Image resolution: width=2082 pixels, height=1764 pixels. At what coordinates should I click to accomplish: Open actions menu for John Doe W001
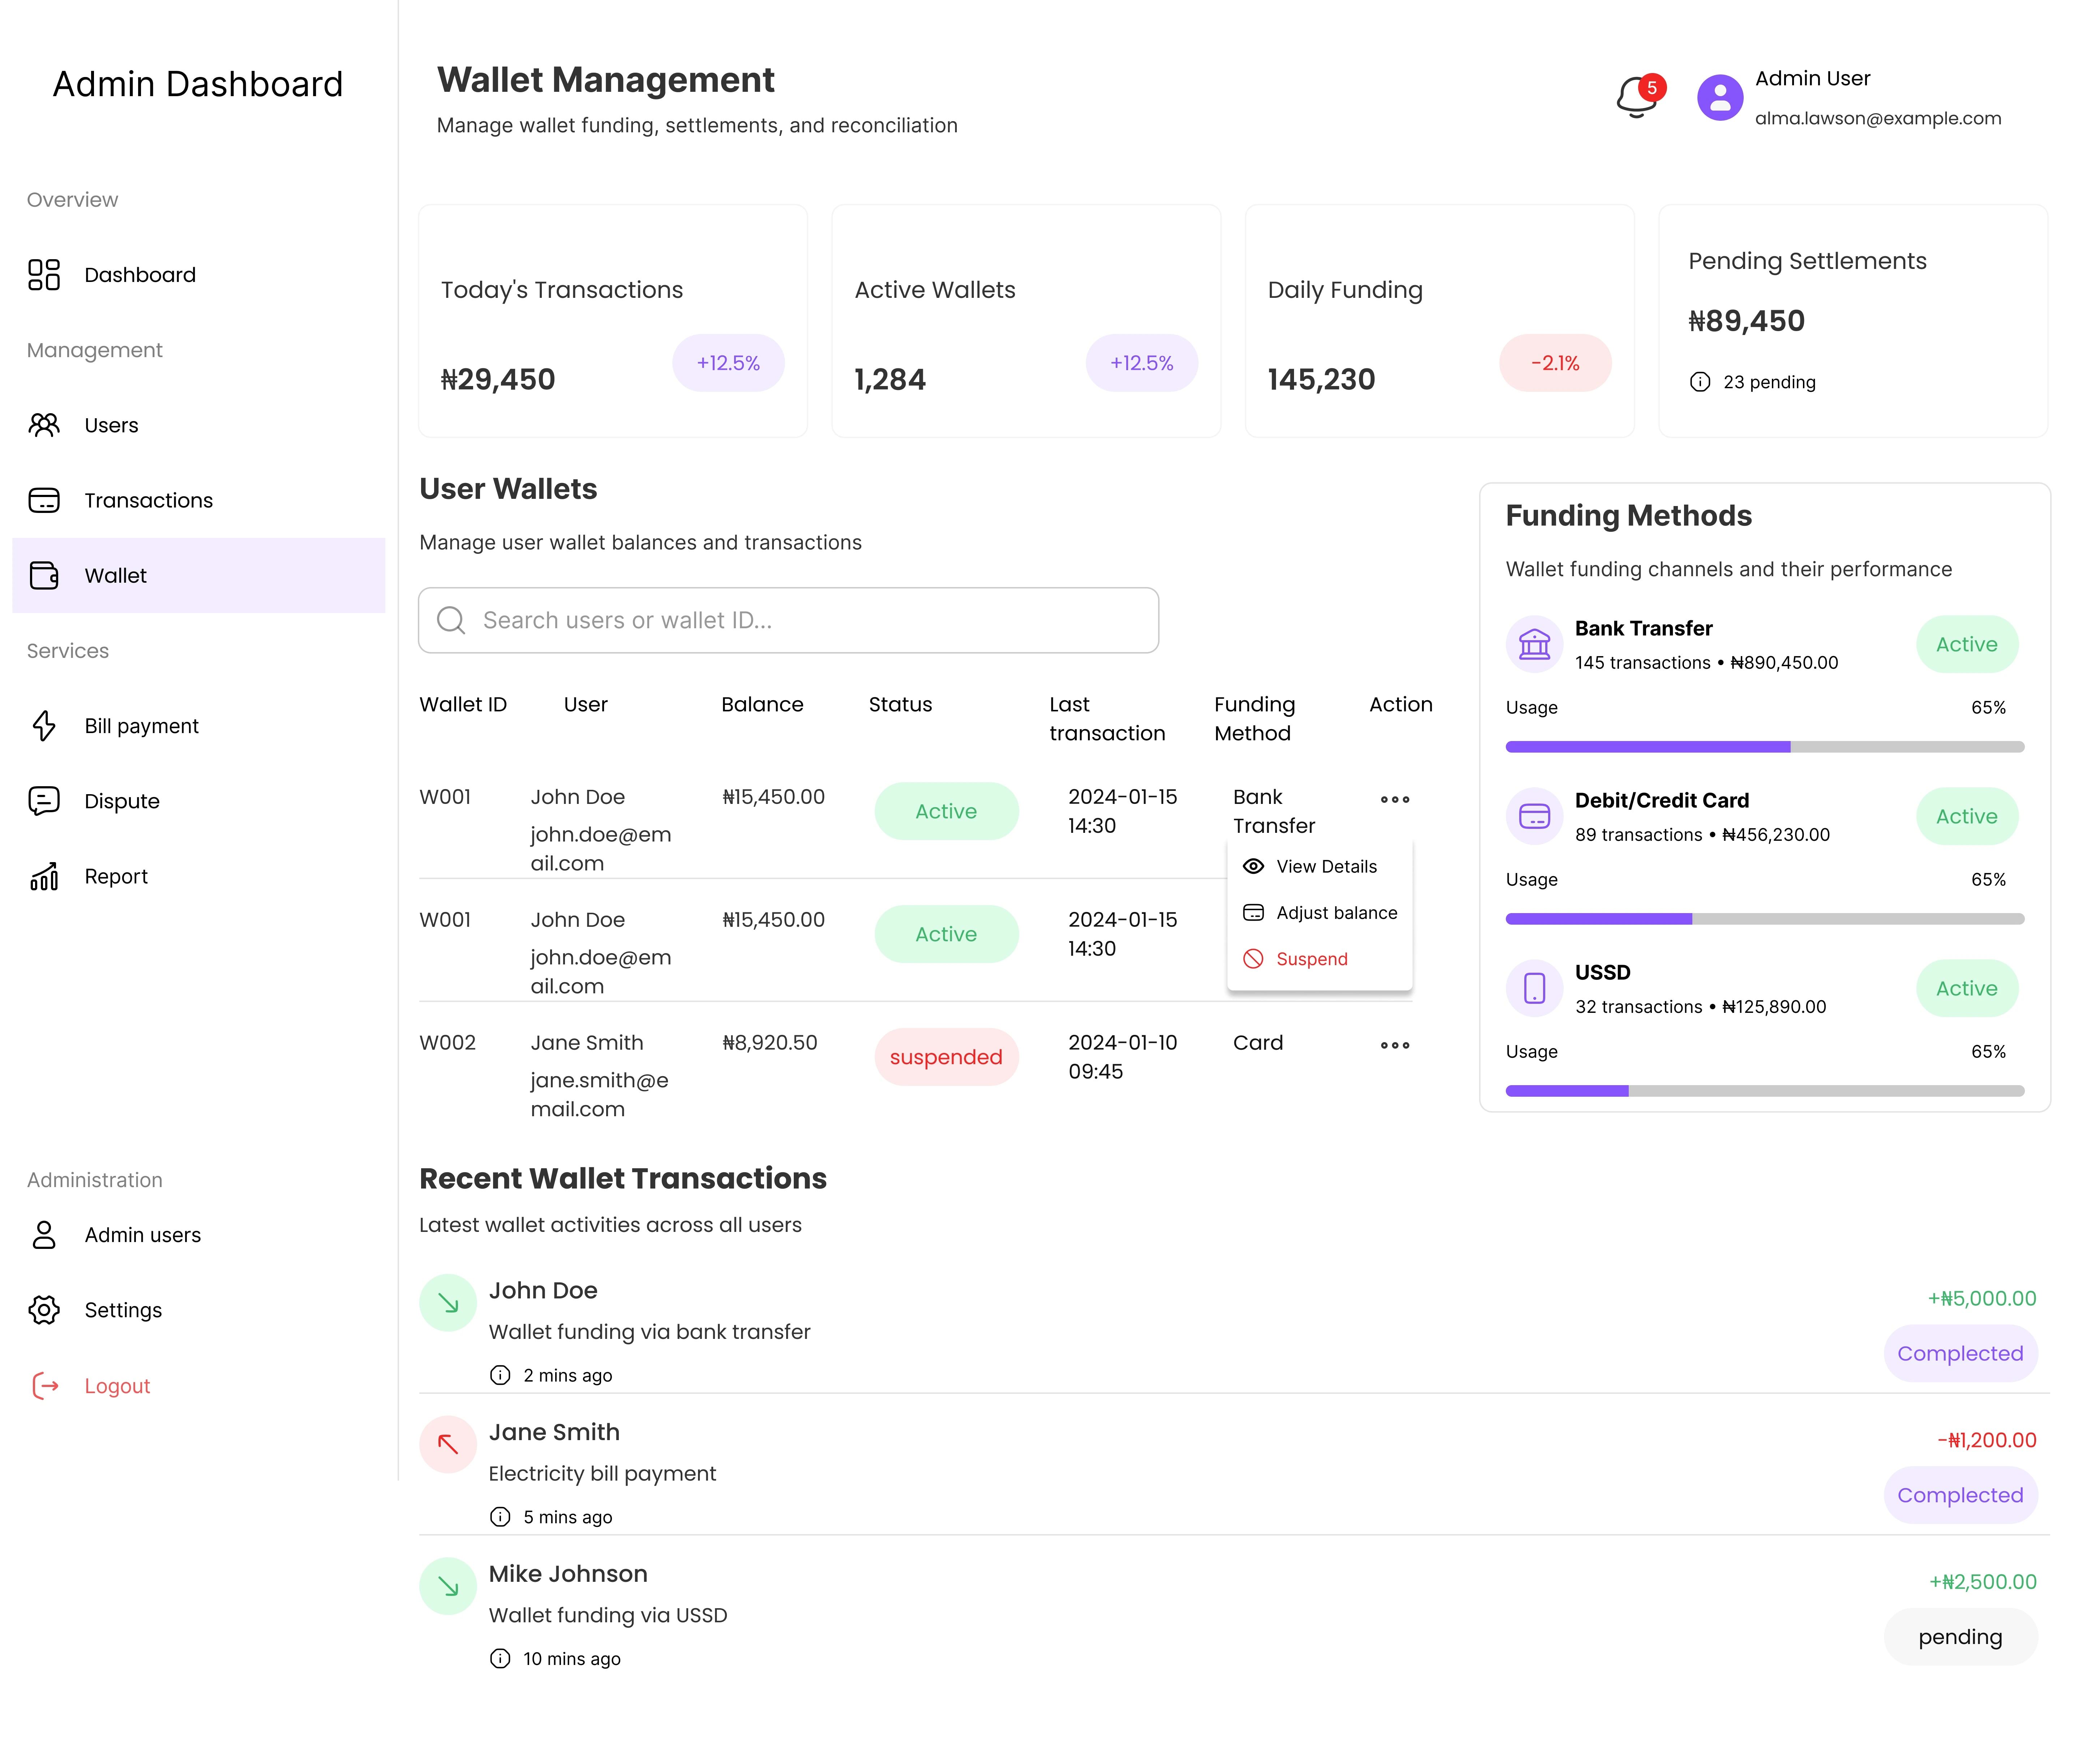point(1394,799)
